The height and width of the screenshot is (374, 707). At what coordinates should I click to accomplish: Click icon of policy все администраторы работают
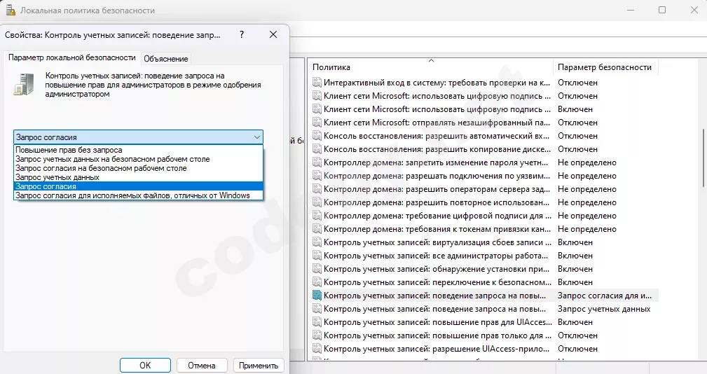point(317,256)
